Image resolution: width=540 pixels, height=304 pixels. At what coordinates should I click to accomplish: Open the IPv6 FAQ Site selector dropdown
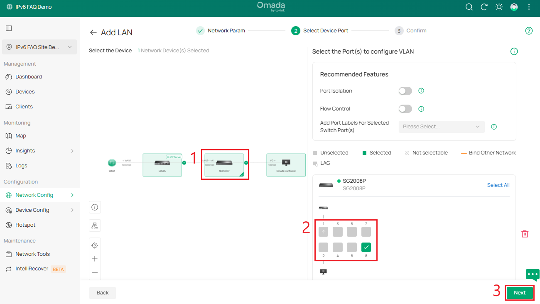39,47
